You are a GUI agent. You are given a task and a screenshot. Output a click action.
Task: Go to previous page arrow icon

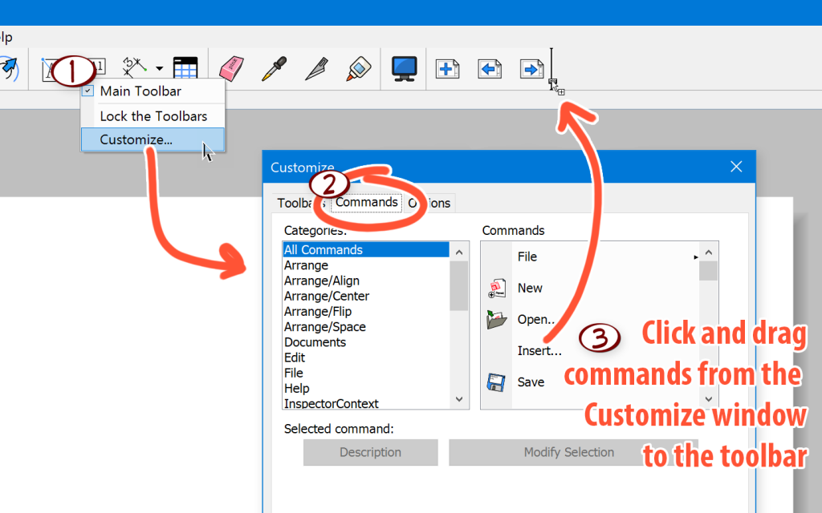tap(490, 68)
